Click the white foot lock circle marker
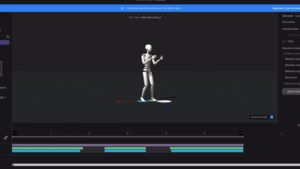 point(164,102)
